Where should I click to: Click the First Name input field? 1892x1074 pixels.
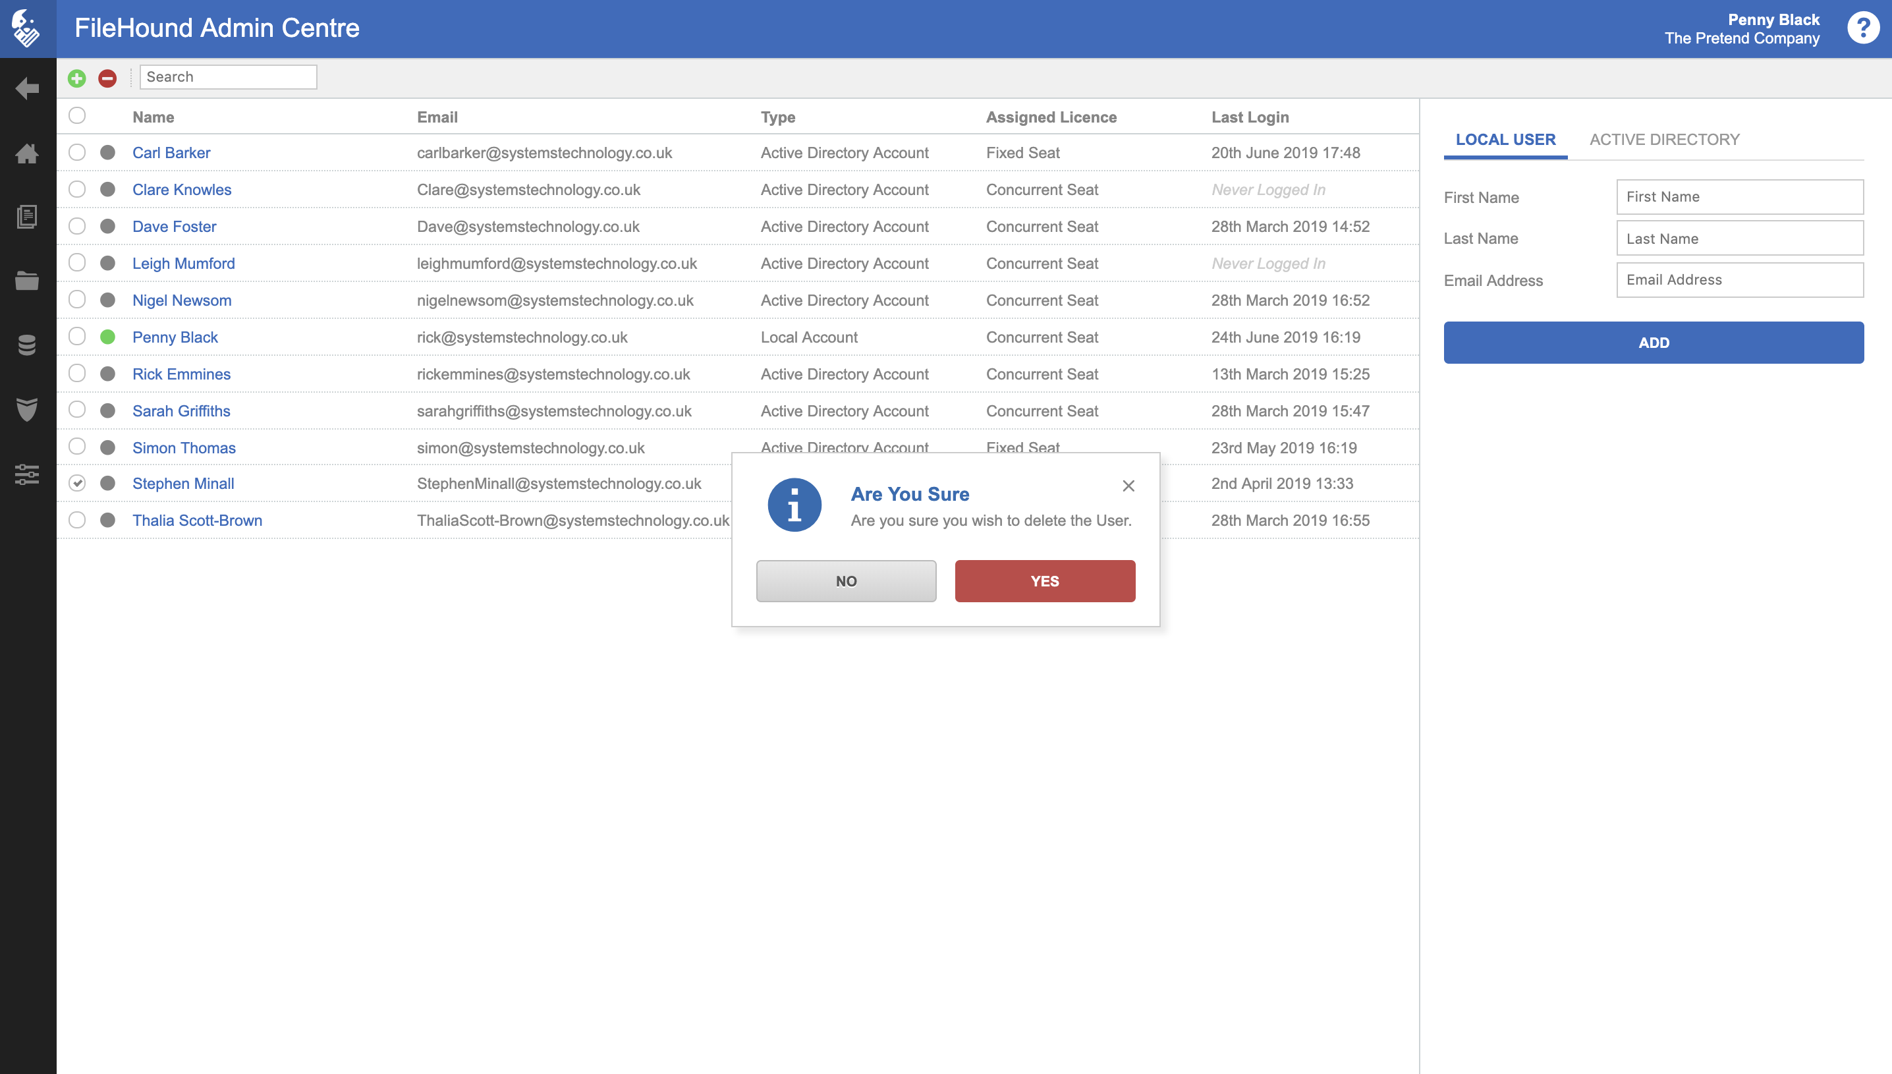1739,197
